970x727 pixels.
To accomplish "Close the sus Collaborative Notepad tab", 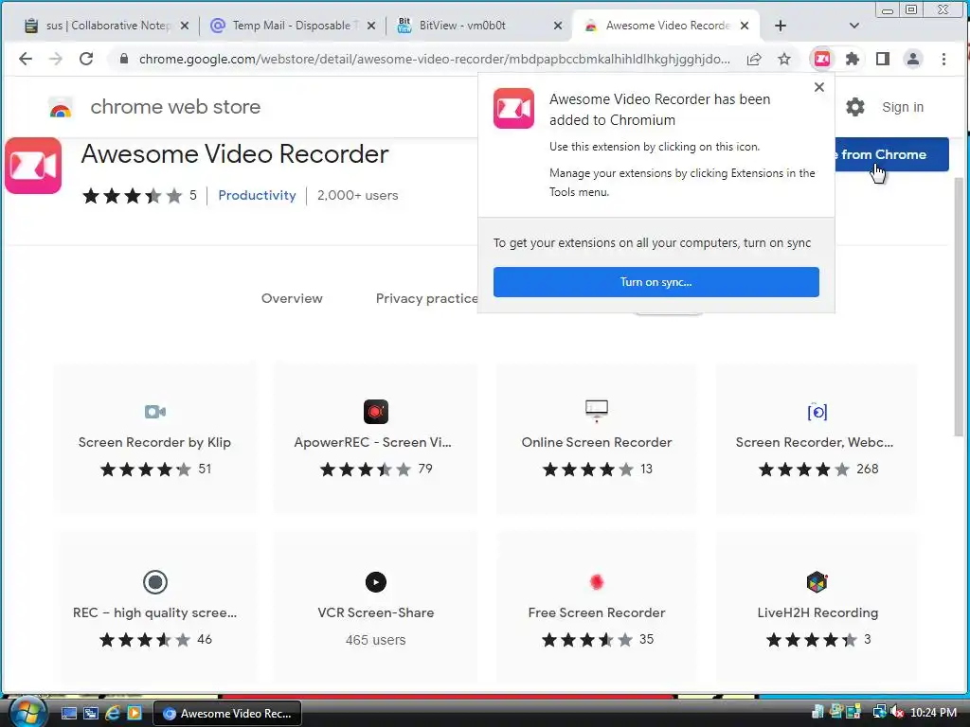I will (185, 26).
